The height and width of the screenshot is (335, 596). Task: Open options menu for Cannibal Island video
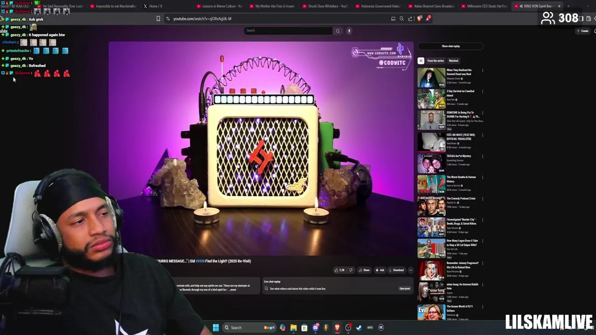(x=482, y=92)
